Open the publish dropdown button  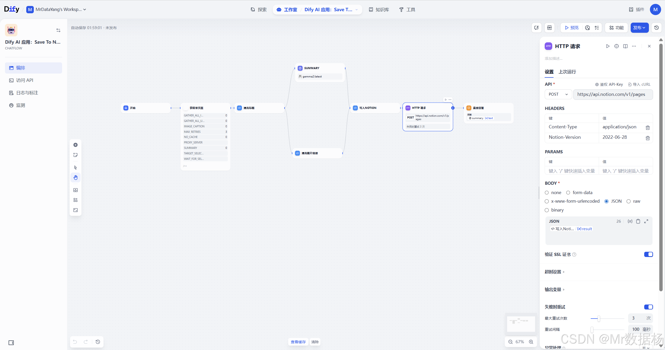(639, 28)
